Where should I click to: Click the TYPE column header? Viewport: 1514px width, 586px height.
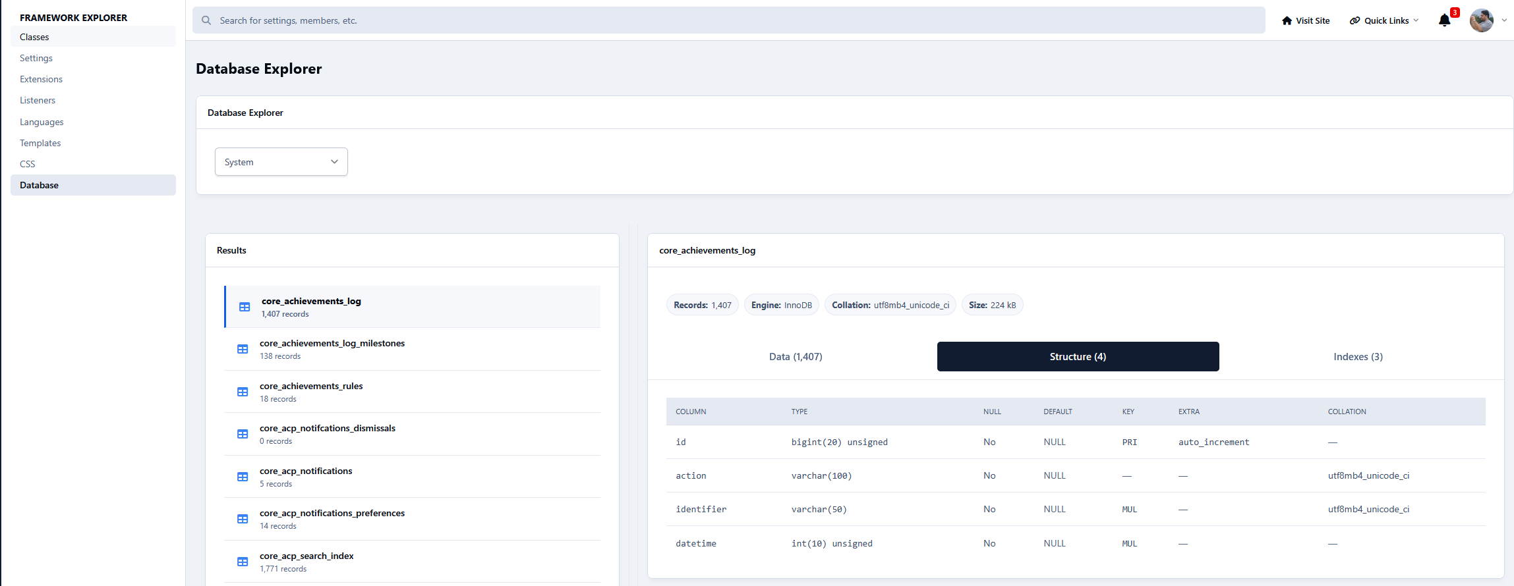[800, 412]
